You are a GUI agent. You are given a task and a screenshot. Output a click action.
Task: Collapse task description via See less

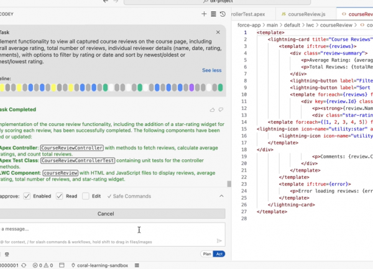[x=211, y=70]
